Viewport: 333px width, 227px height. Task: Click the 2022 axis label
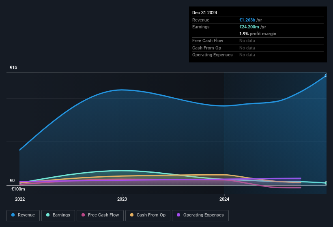click(x=20, y=199)
